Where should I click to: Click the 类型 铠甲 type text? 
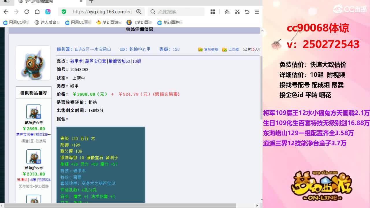[x=68, y=86]
